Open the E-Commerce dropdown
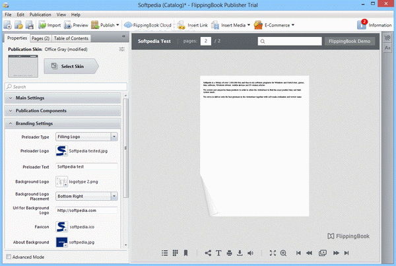The height and width of the screenshot is (266, 396). [274, 25]
